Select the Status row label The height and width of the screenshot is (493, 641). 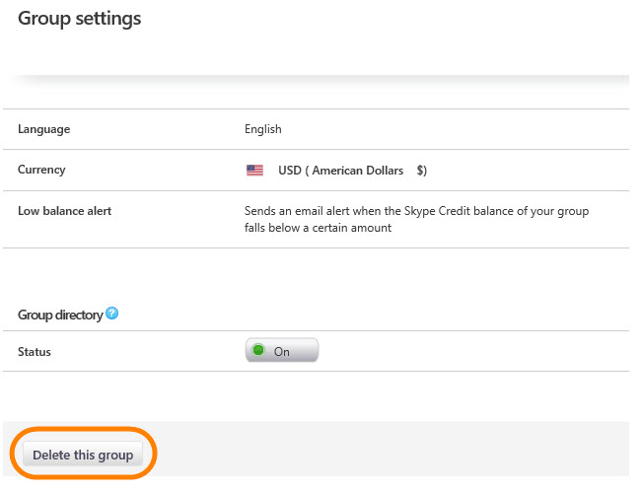click(35, 352)
